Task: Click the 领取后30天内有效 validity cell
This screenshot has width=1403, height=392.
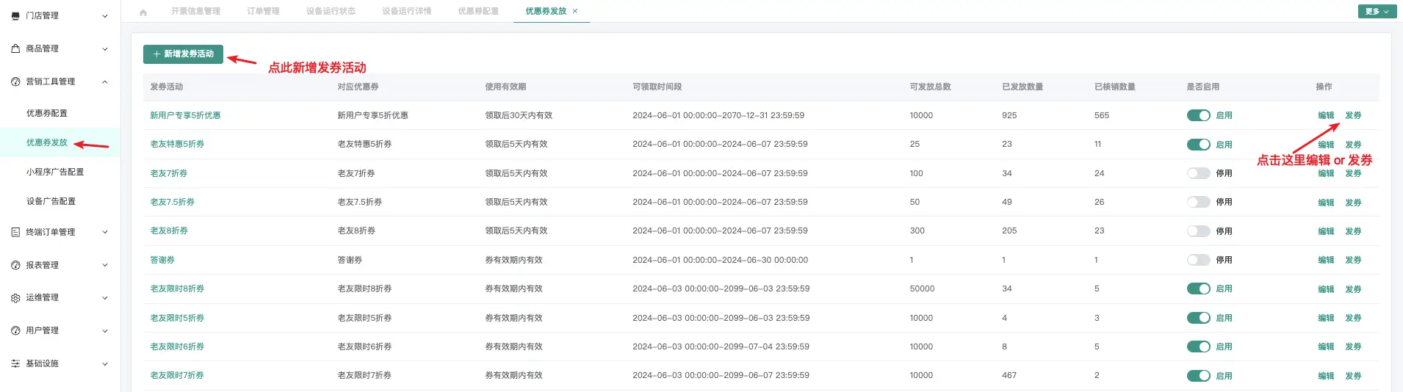Action: (x=519, y=115)
